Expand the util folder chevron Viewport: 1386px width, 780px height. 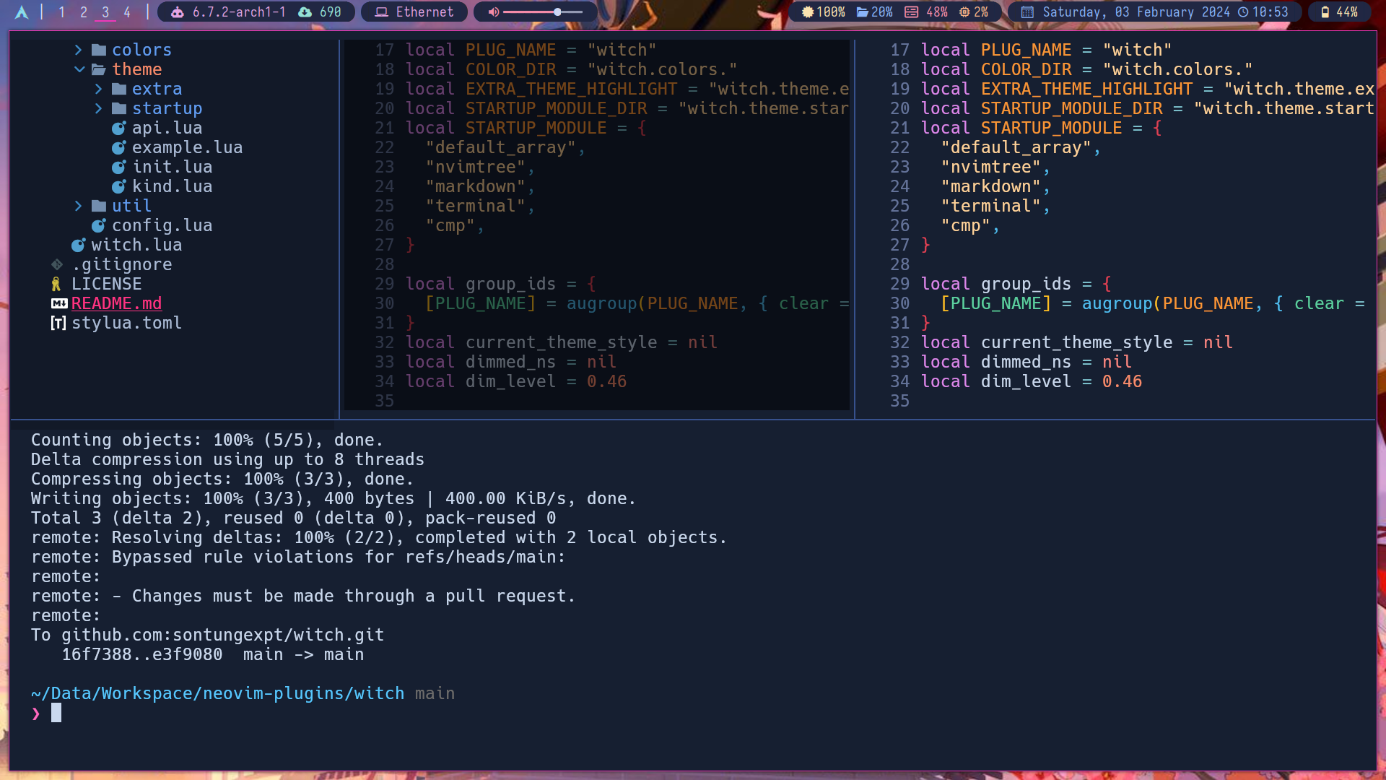click(x=78, y=206)
